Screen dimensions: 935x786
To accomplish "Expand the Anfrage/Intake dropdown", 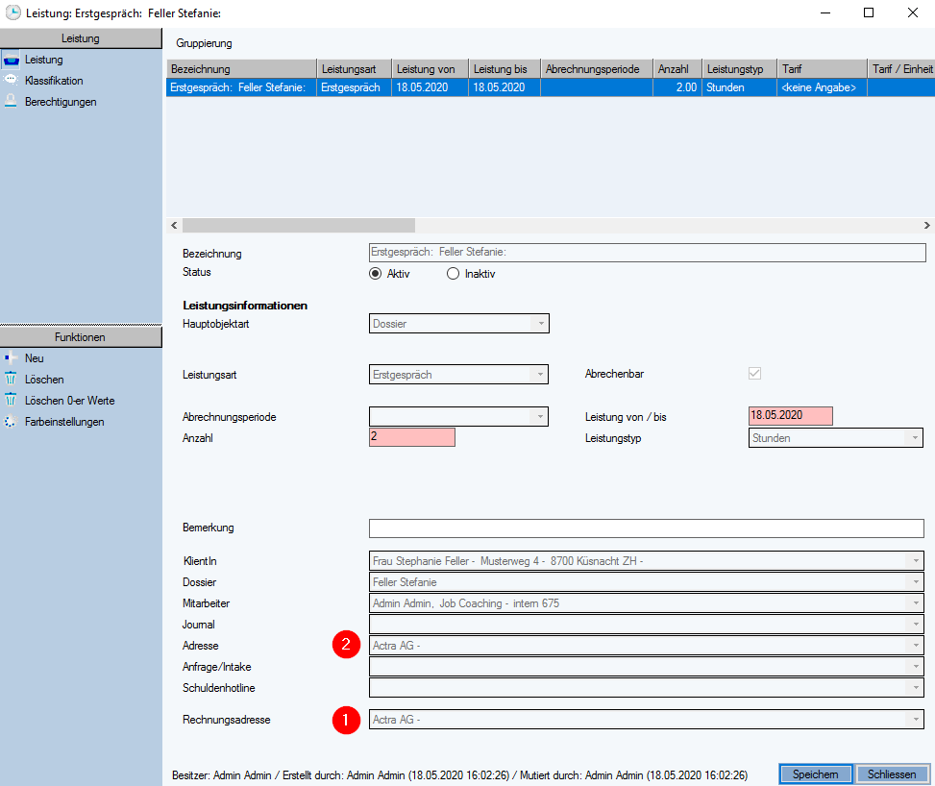I will 916,667.
